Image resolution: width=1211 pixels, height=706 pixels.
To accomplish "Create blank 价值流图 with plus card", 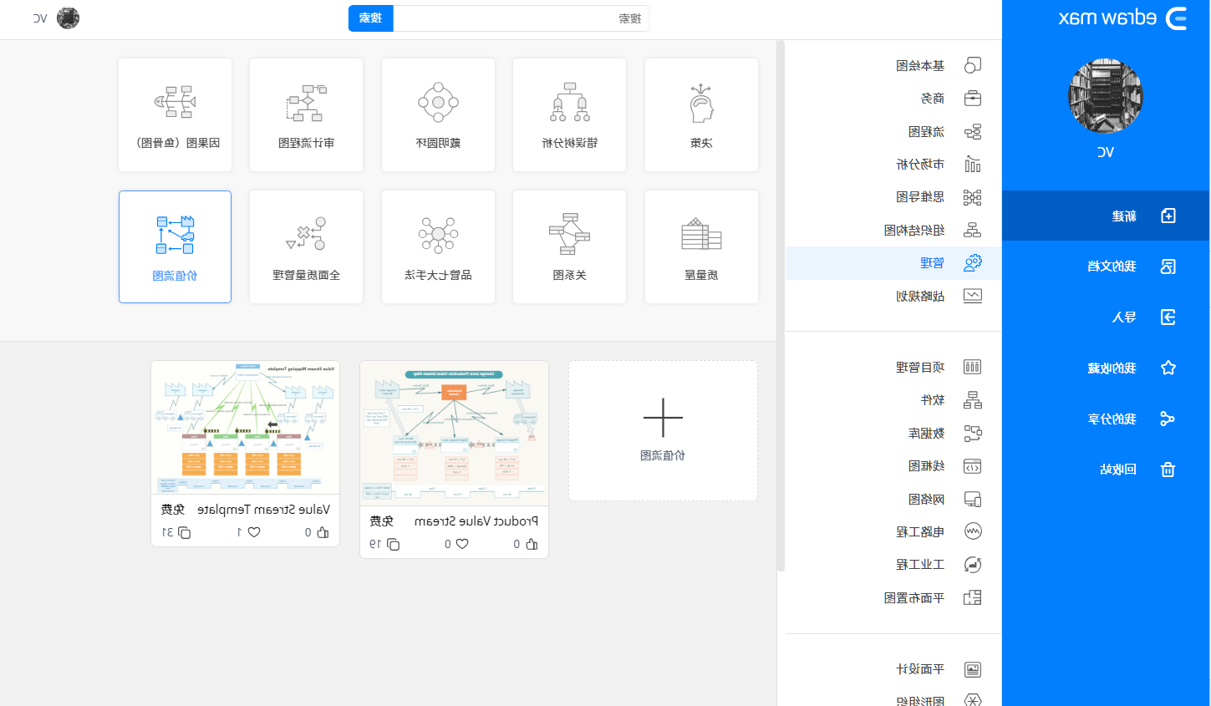I will (663, 430).
